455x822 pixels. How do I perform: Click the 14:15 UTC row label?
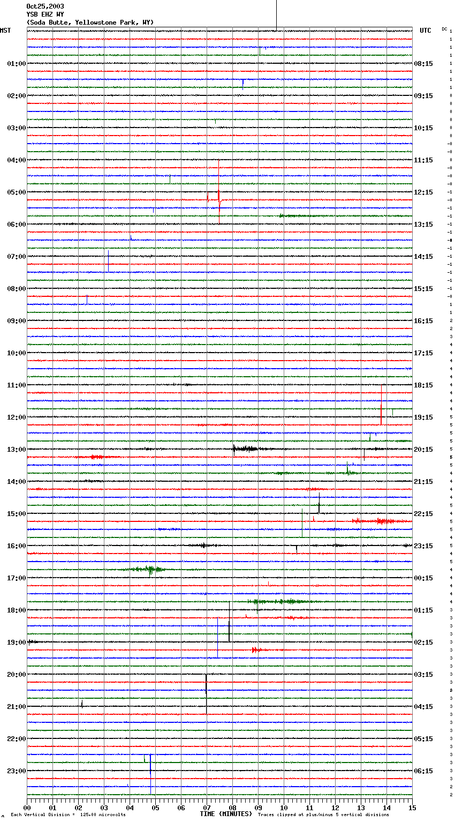pyautogui.click(x=423, y=257)
